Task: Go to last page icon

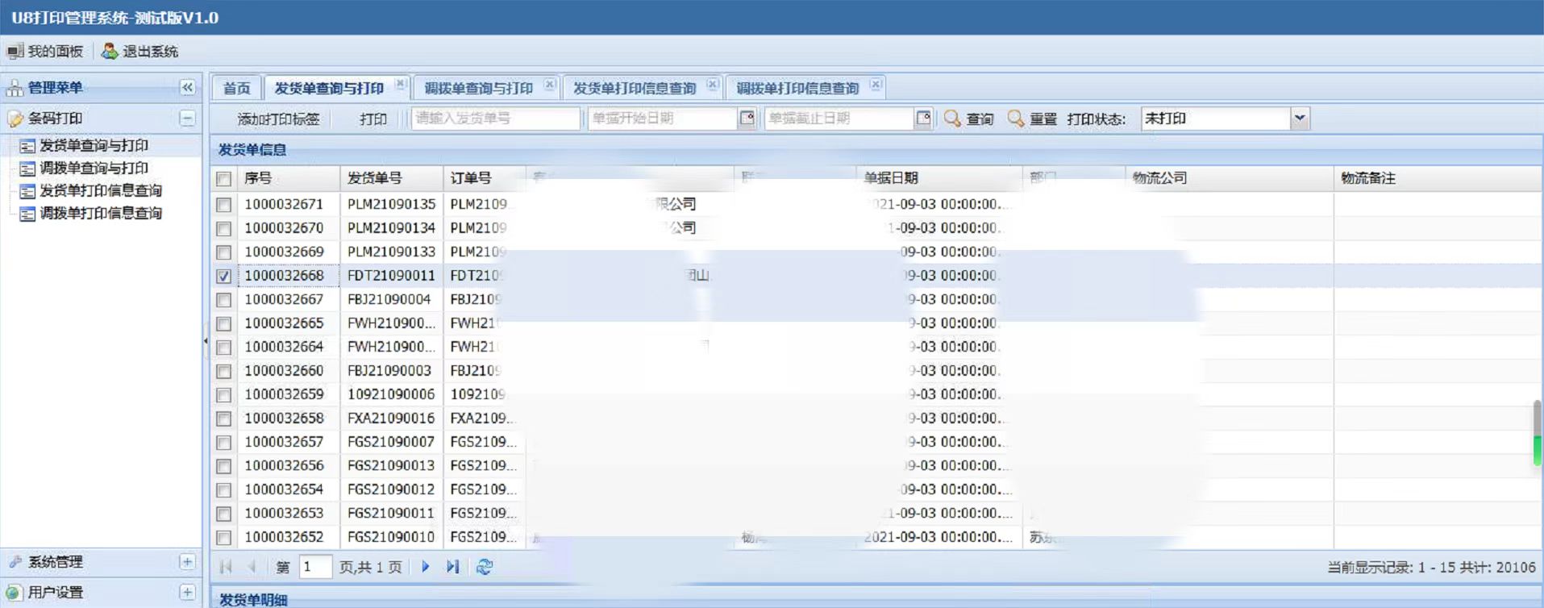Action: 453,567
